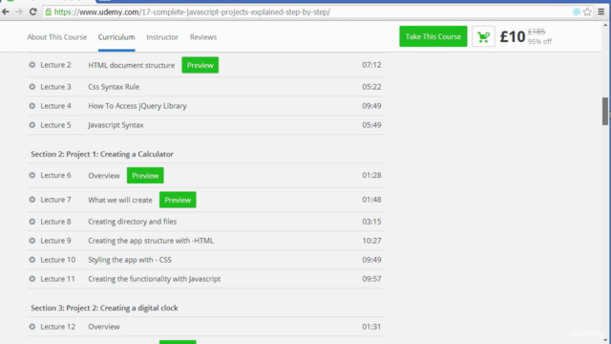Open Creating the app structure with -HTML

coord(151,240)
